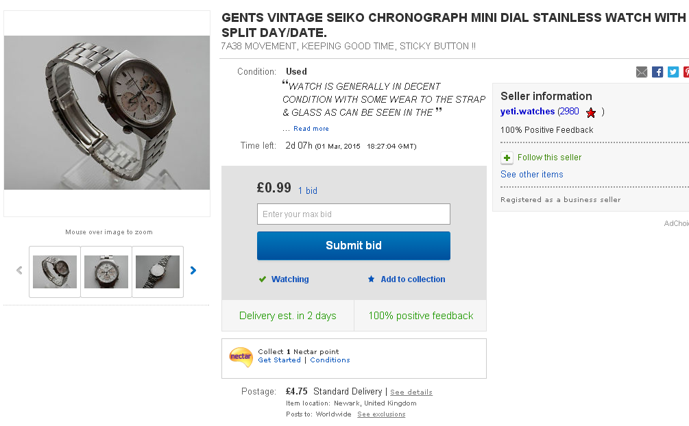Click the email share envelope icon
Image resolution: width=689 pixels, height=426 pixels.
642,72
